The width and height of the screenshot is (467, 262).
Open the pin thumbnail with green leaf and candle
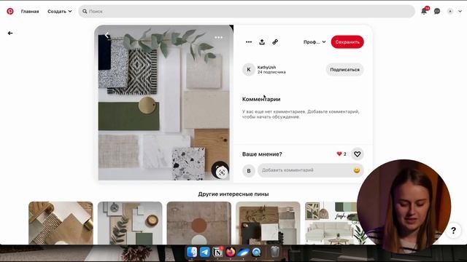(130, 223)
